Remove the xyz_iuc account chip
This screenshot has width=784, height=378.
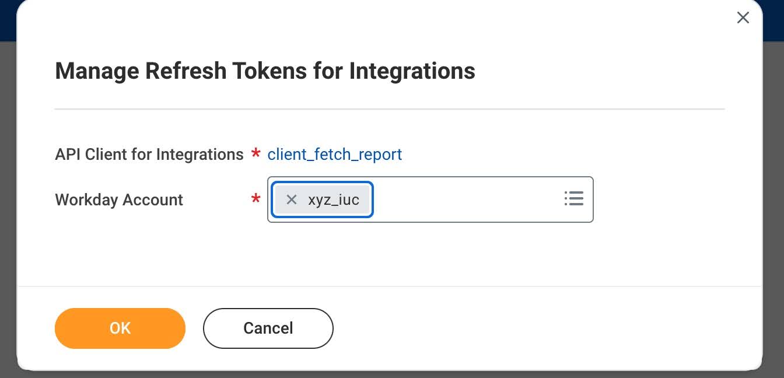[292, 199]
